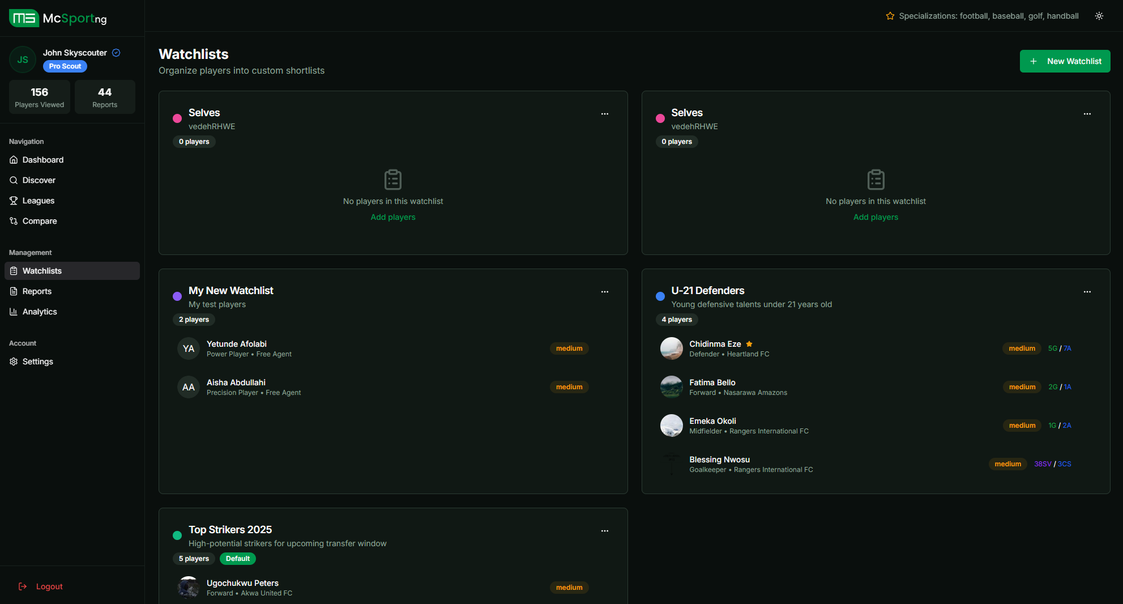Click the McSporting logo icon
1123x604 pixels.
[24, 18]
